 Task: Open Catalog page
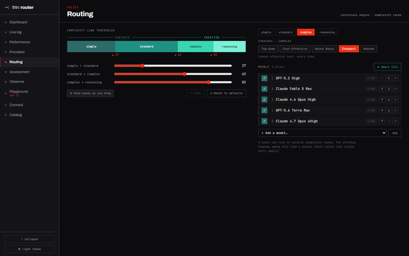point(30,115)
